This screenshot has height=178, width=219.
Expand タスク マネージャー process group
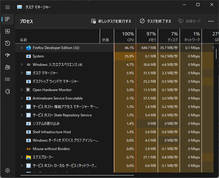pos(22,73)
